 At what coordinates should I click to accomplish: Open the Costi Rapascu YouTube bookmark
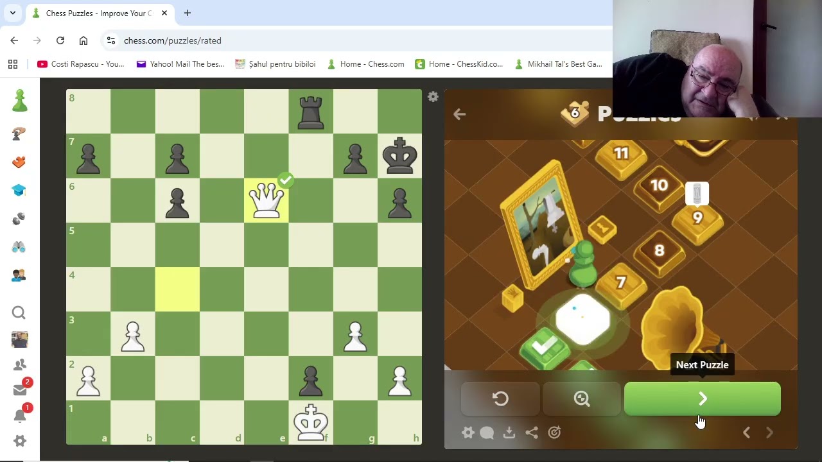pos(81,64)
